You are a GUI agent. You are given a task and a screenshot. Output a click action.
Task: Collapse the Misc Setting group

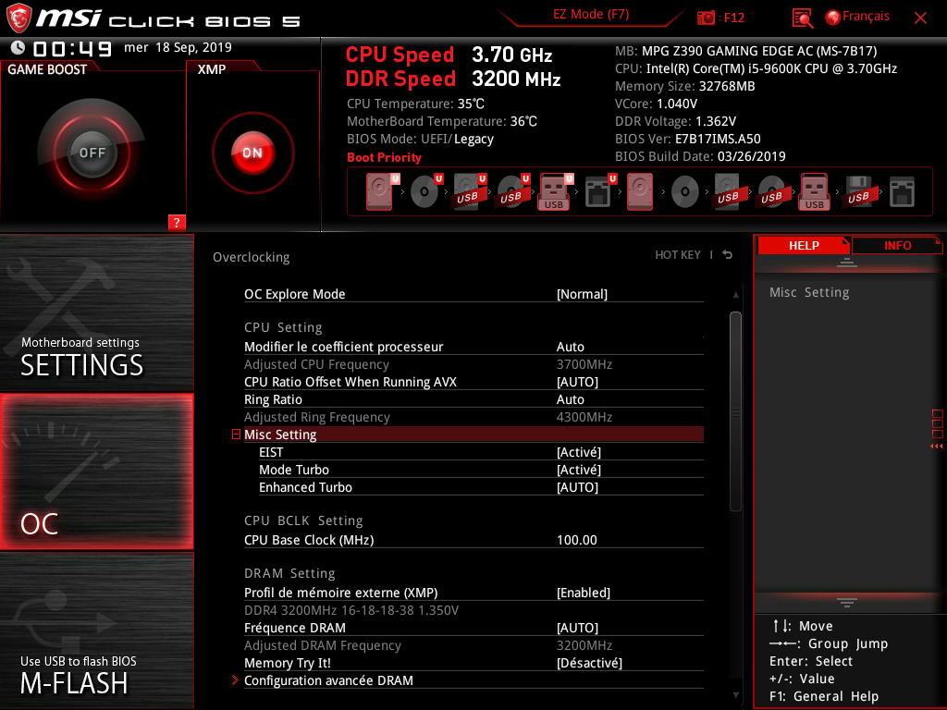click(x=236, y=435)
